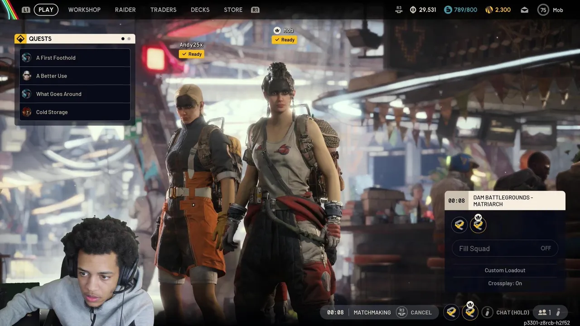Click Mob's Ready status badge
The image size is (580, 326).
tap(285, 40)
